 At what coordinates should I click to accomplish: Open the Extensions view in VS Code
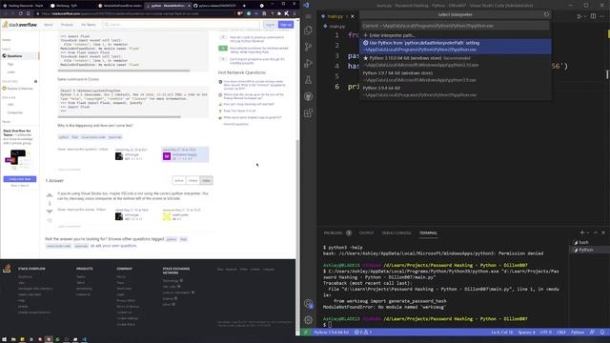(x=308, y=113)
